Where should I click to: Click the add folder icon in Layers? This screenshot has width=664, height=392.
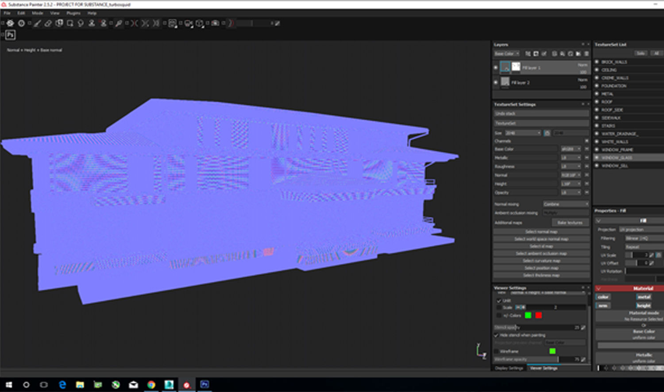tap(578, 54)
